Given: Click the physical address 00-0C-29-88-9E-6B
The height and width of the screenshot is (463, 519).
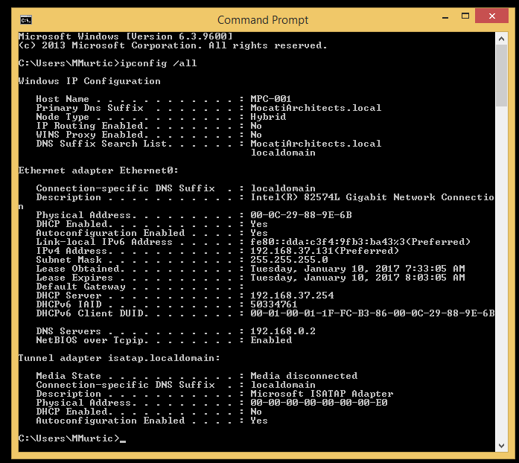Looking at the screenshot, I should click(x=301, y=215).
